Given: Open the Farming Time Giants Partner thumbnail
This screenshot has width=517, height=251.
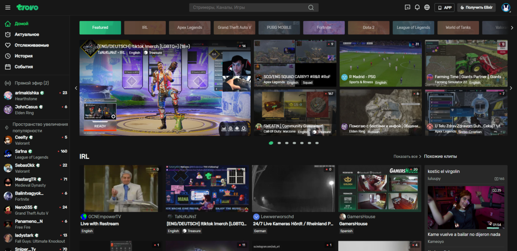Looking at the screenshot, I should (466, 63).
